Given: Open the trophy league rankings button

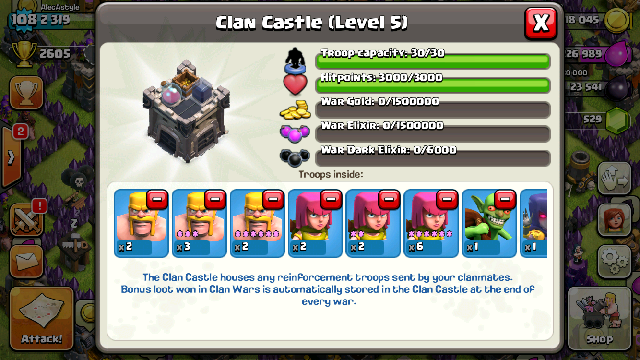Looking at the screenshot, I should 26,93.
